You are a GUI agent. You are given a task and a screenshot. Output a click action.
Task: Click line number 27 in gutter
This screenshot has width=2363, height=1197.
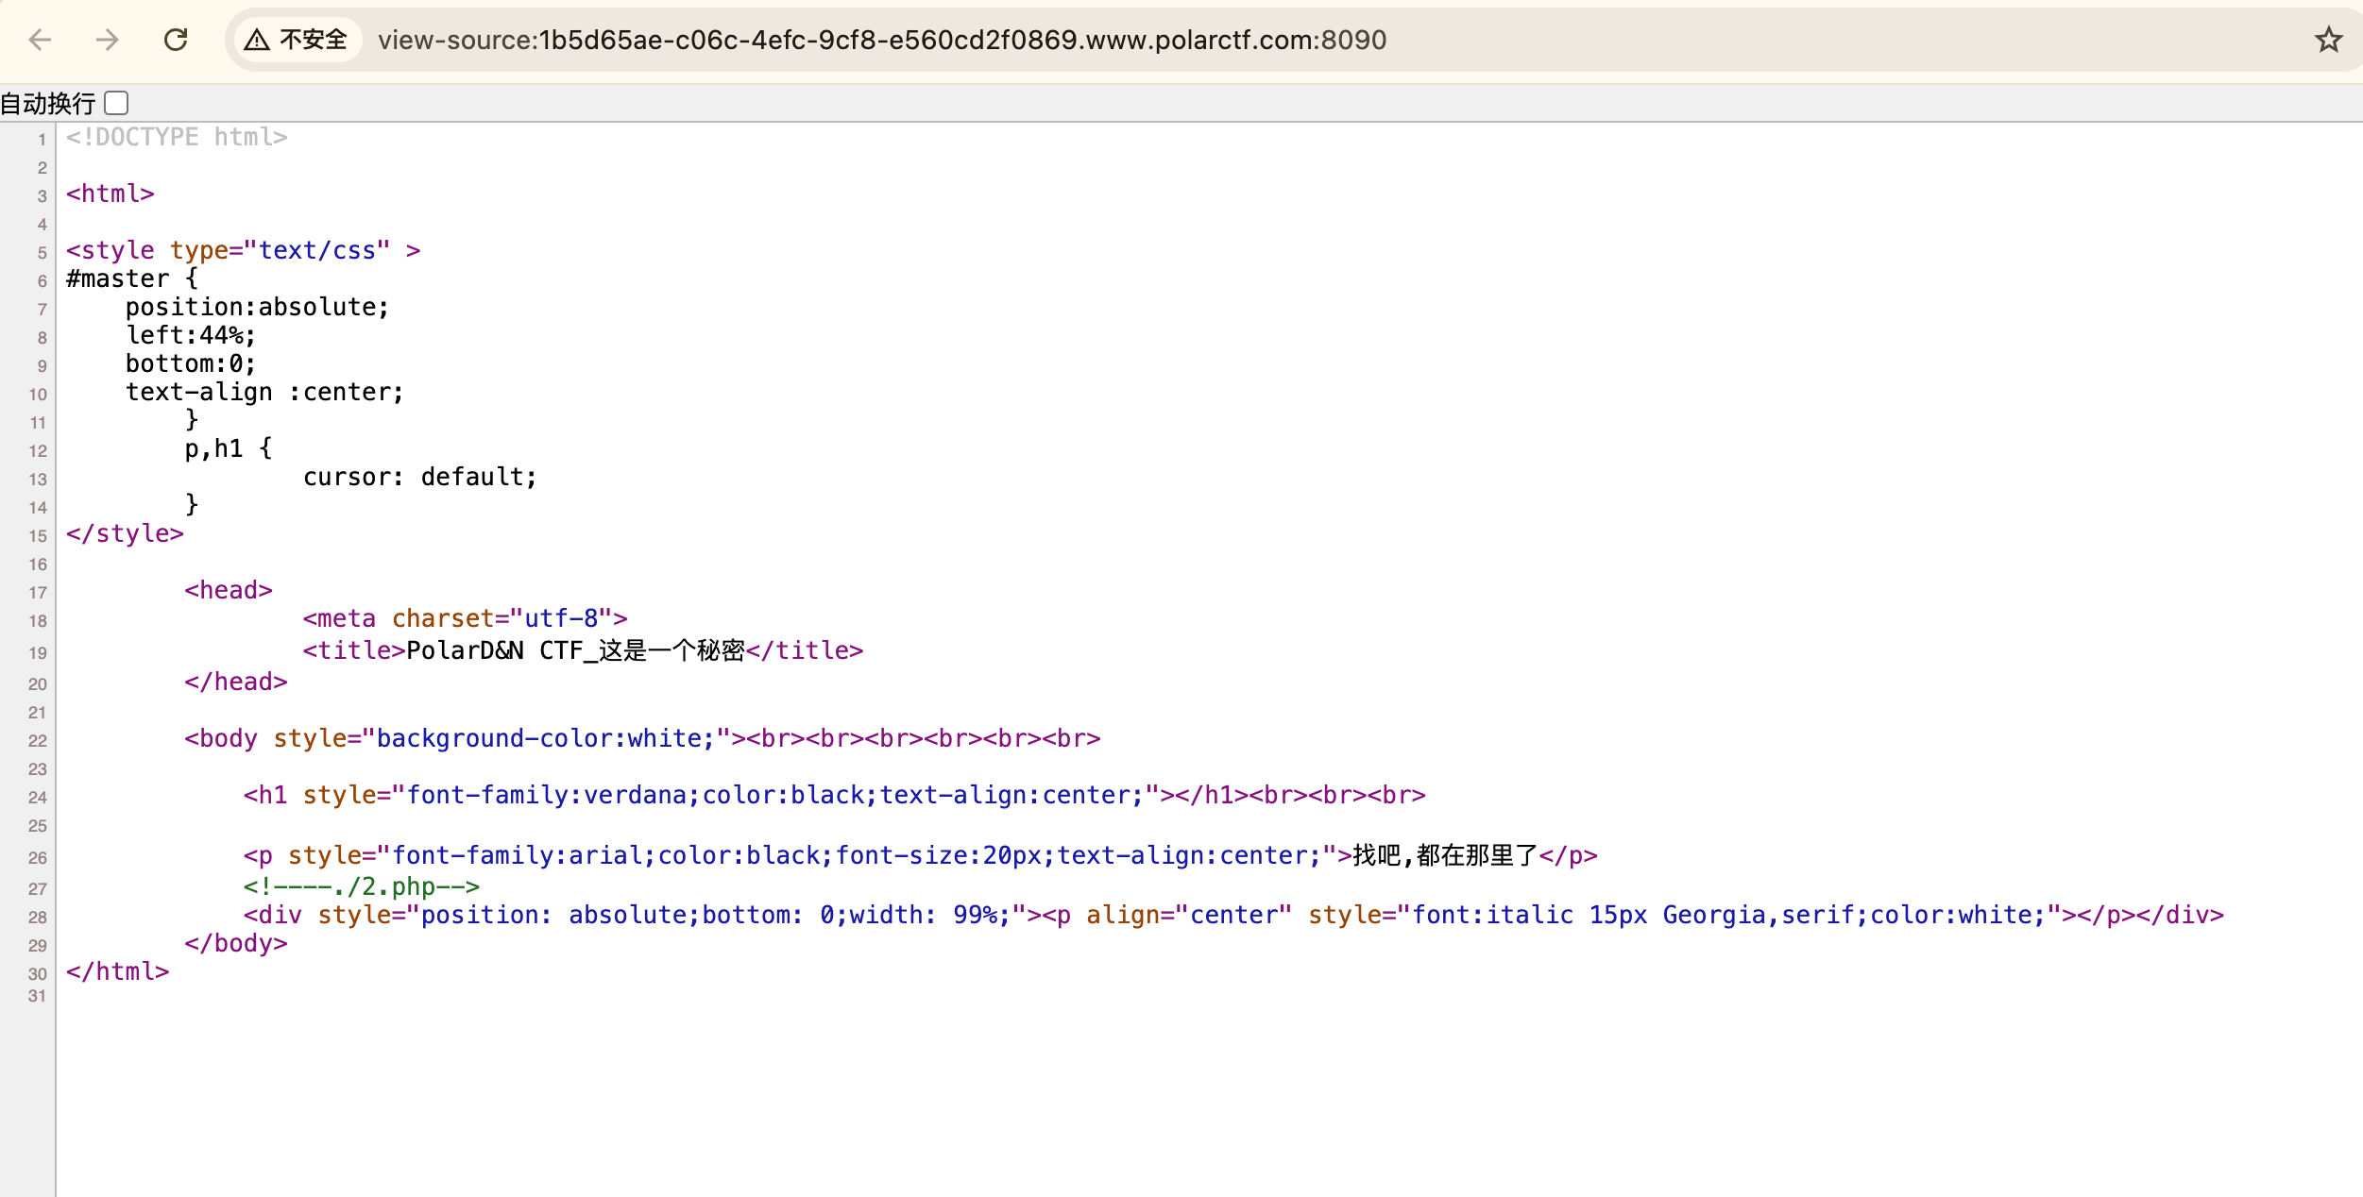pos(38,889)
